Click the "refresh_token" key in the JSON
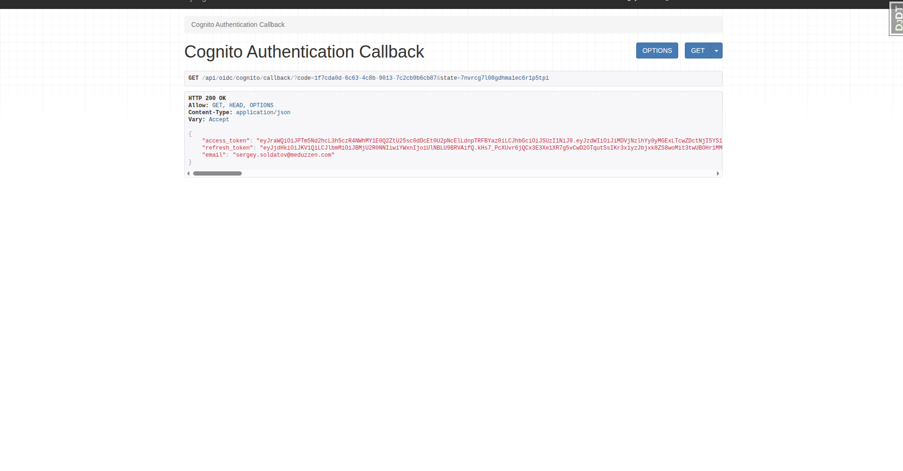This screenshot has width=903, height=471. coord(228,148)
